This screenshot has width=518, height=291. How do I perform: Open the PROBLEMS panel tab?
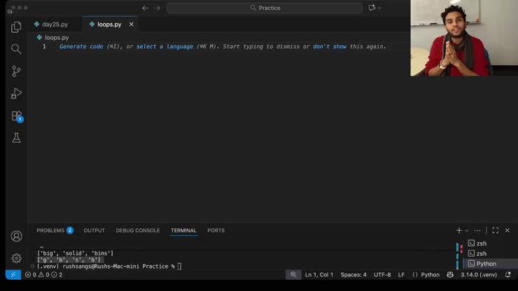tap(55, 231)
